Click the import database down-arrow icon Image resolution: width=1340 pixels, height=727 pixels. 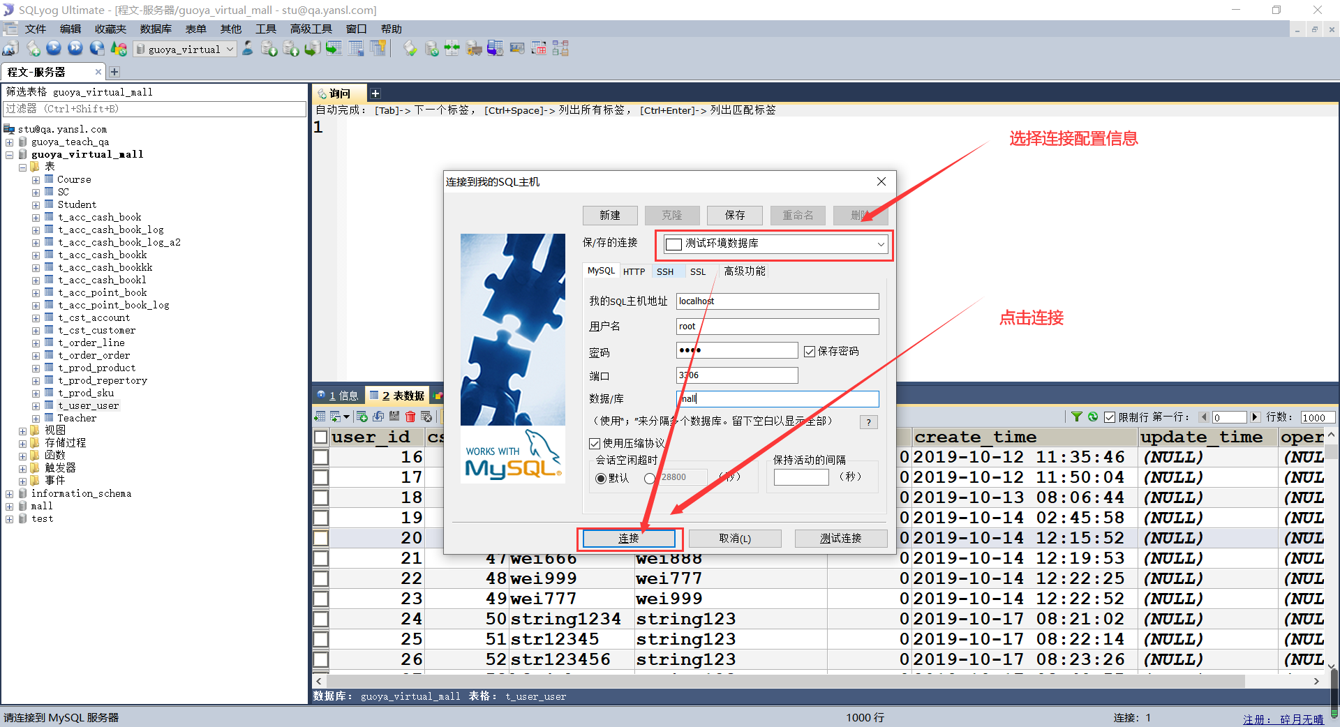pyautogui.click(x=269, y=48)
